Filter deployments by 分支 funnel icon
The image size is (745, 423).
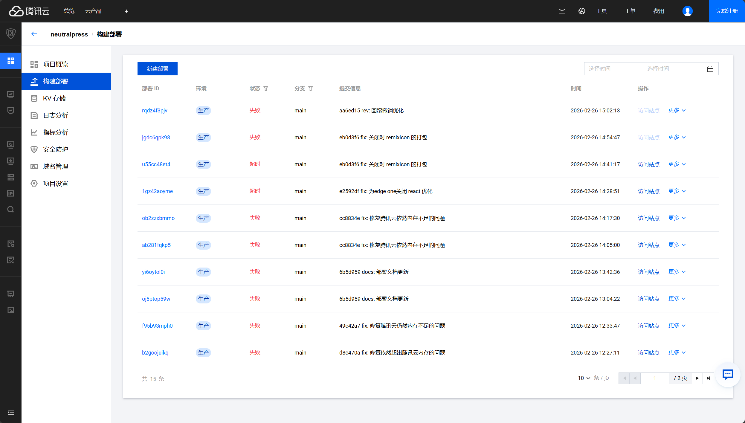coord(311,88)
